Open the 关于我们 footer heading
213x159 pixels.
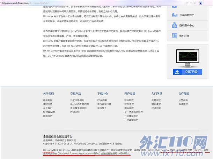click(49, 94)
